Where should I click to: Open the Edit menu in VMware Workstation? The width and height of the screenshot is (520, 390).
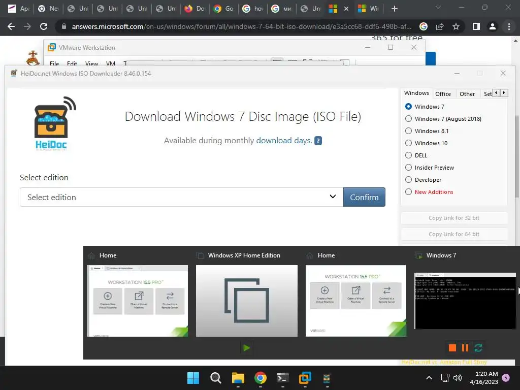click(72, 63)
